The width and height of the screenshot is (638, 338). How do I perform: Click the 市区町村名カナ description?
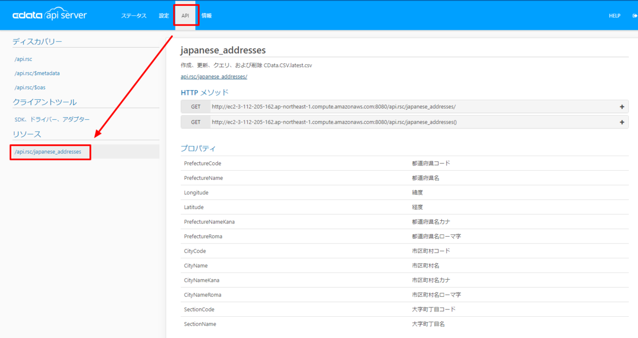[x=431, y=280]
